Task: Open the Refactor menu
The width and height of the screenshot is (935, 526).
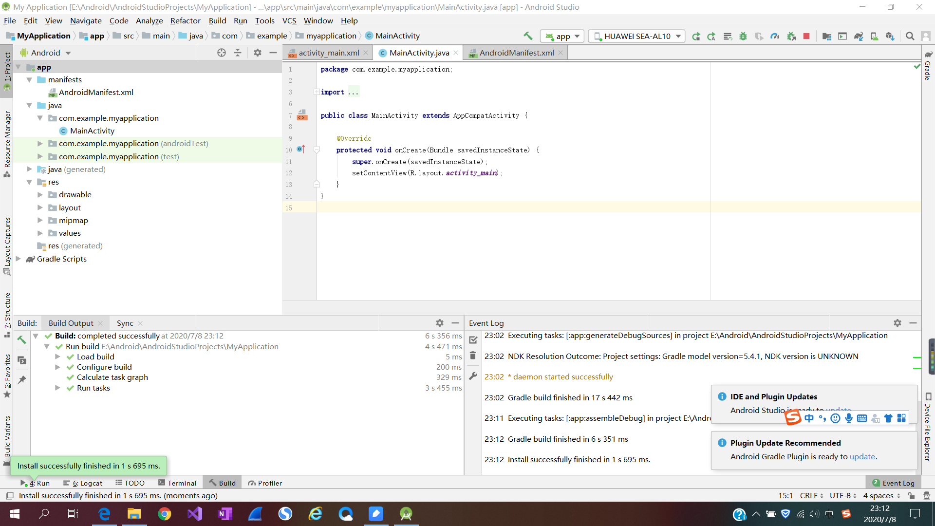Action: pos(185,20)
